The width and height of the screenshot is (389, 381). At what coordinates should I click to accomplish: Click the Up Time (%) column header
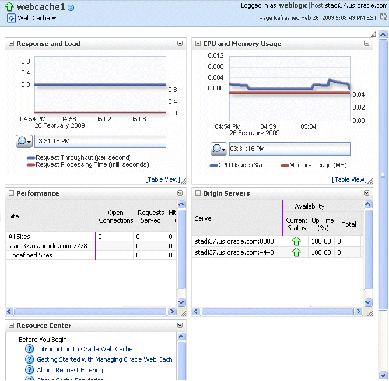[323, 224]
